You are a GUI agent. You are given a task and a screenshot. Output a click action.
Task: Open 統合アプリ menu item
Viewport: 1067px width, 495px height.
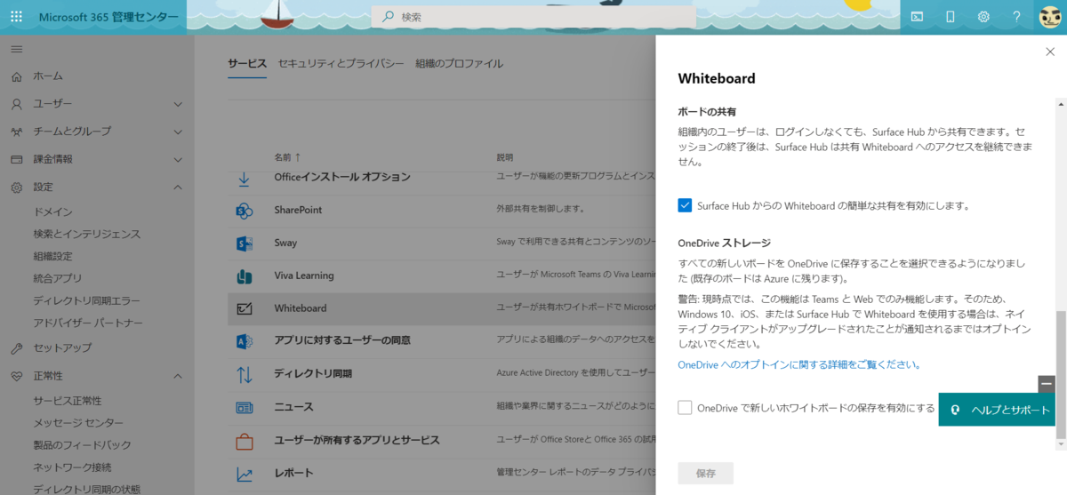[x=58, y=278]
